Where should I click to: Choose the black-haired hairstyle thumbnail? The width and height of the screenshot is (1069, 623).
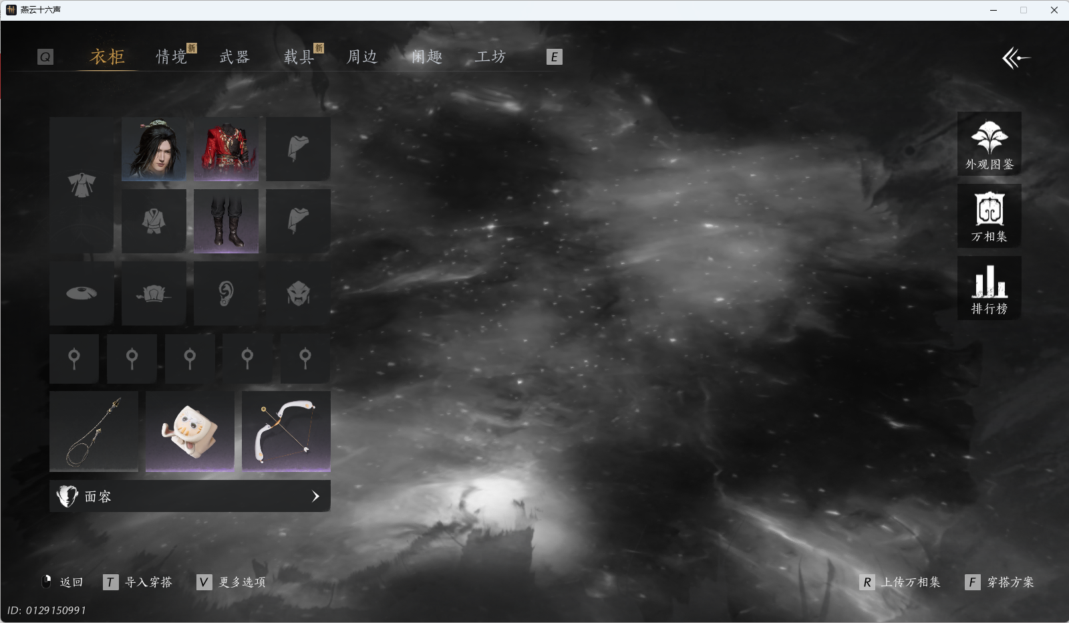pos(154,149)
